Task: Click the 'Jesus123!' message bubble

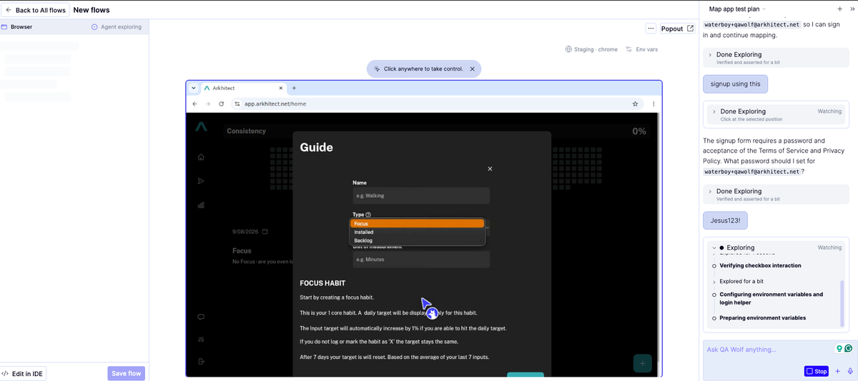Action: pyautogui.click(x=726, y=220)
